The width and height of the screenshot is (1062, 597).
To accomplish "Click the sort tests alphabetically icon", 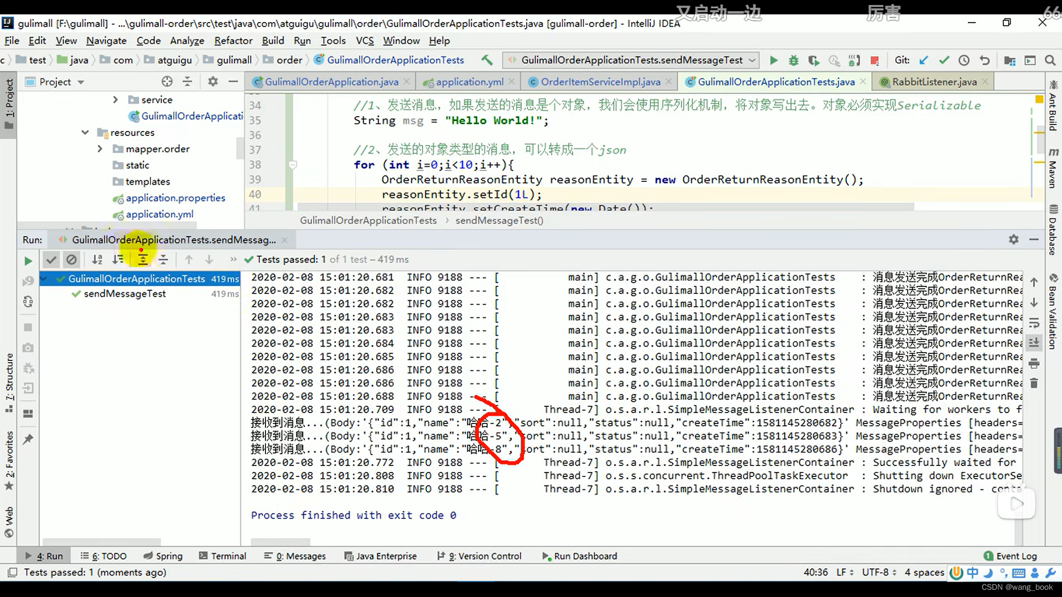I will point(96,259).
